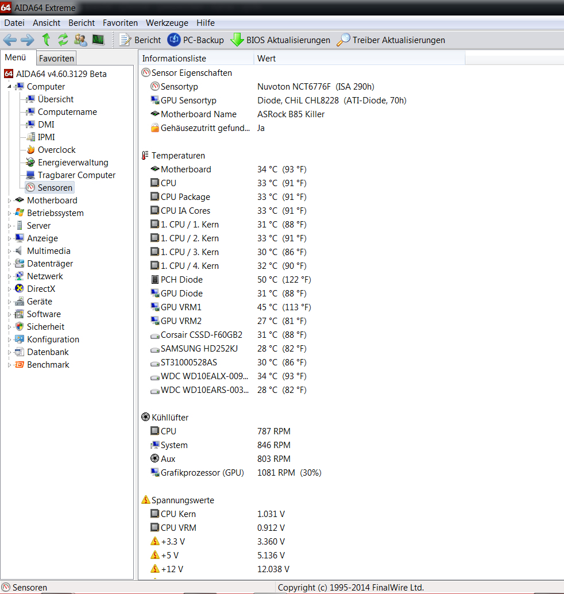Click the Wert column header
The height and width of the screenshot is (594, 564).
(x=359, y=59)
